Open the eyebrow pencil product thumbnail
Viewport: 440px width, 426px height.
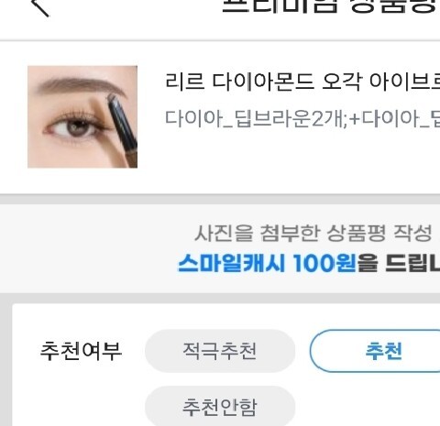(82, 116)
